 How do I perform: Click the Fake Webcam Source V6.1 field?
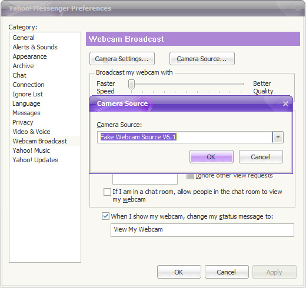[x=185, y=137]
